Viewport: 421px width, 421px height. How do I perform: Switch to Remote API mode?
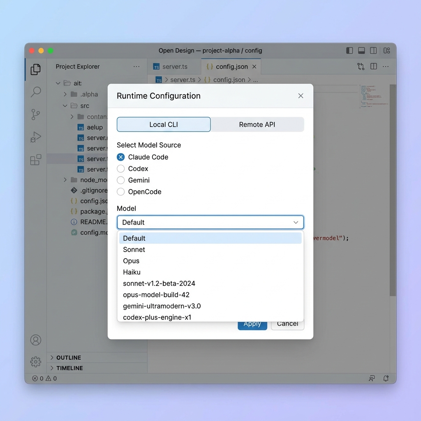click(x=257, y=125)
